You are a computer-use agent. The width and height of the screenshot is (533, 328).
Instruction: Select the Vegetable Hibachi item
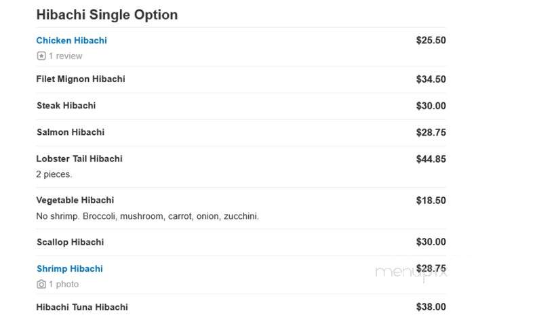[75, 200]
